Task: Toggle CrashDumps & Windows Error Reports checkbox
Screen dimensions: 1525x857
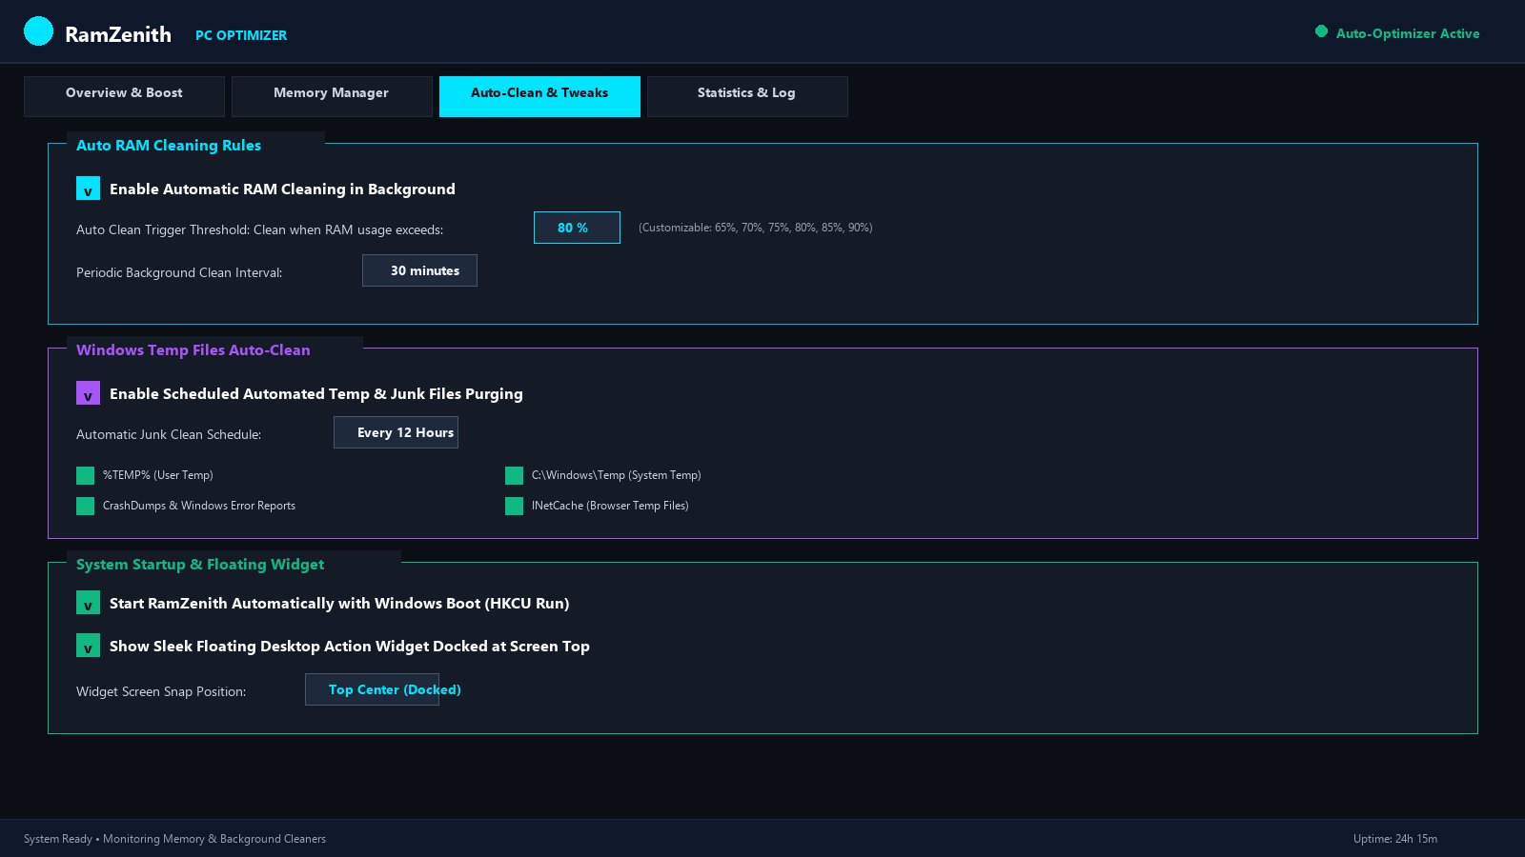Action: 86,506
